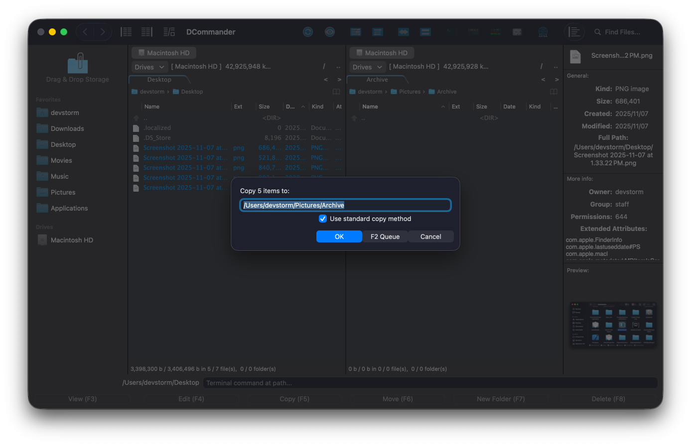Image resolution: width=691 pixels, height=446 pixels.
Task: Switch to the Desktop tab
Action: click(x=159, y=79)
